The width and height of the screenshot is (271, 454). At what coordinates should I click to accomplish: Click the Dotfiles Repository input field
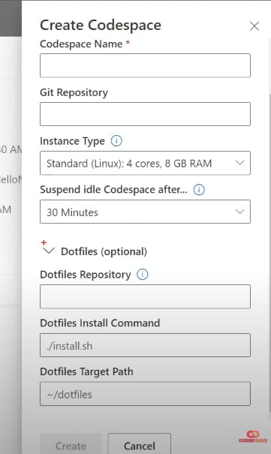(145, 296)
